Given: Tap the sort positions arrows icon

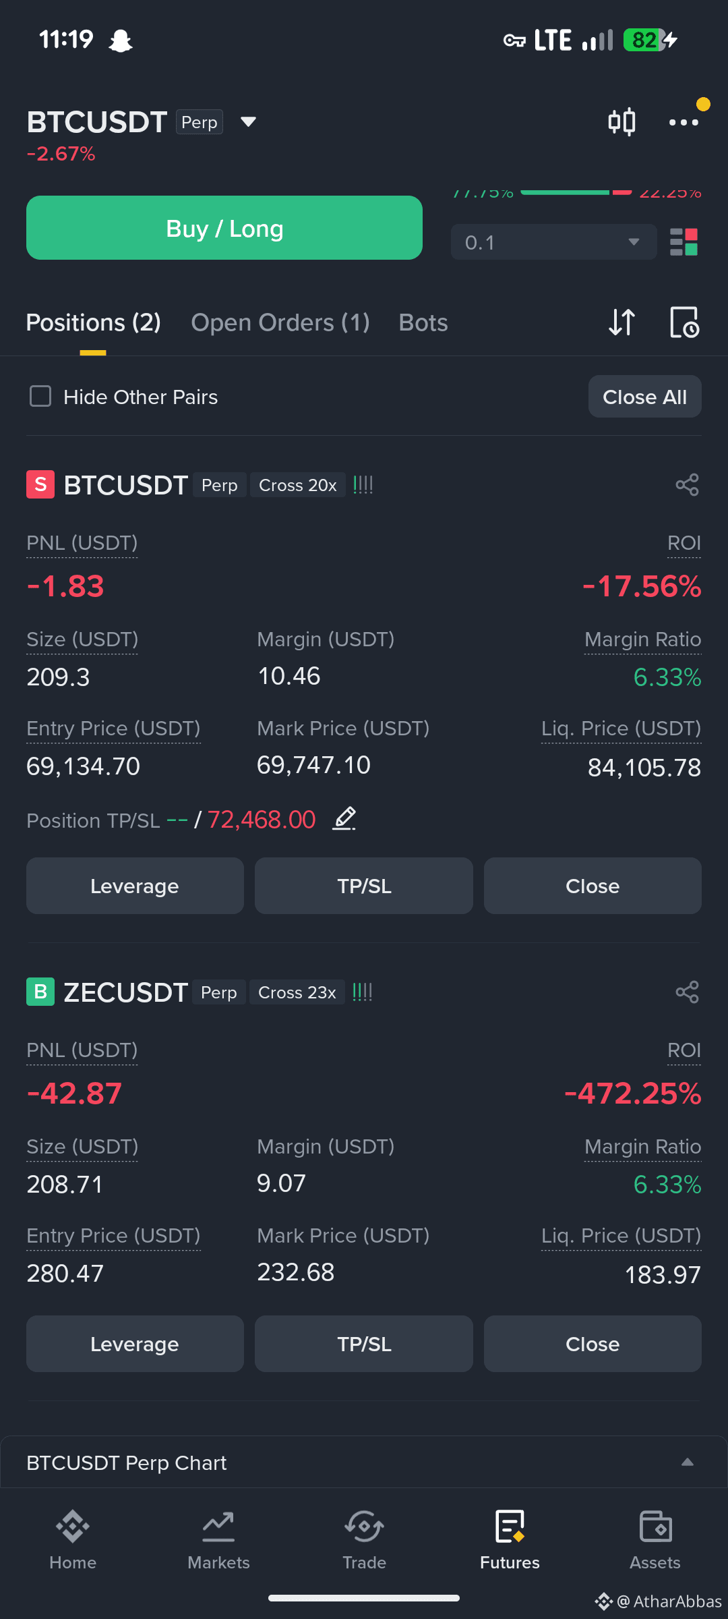Looking at the screenshot, I should (x=621, y=322).
